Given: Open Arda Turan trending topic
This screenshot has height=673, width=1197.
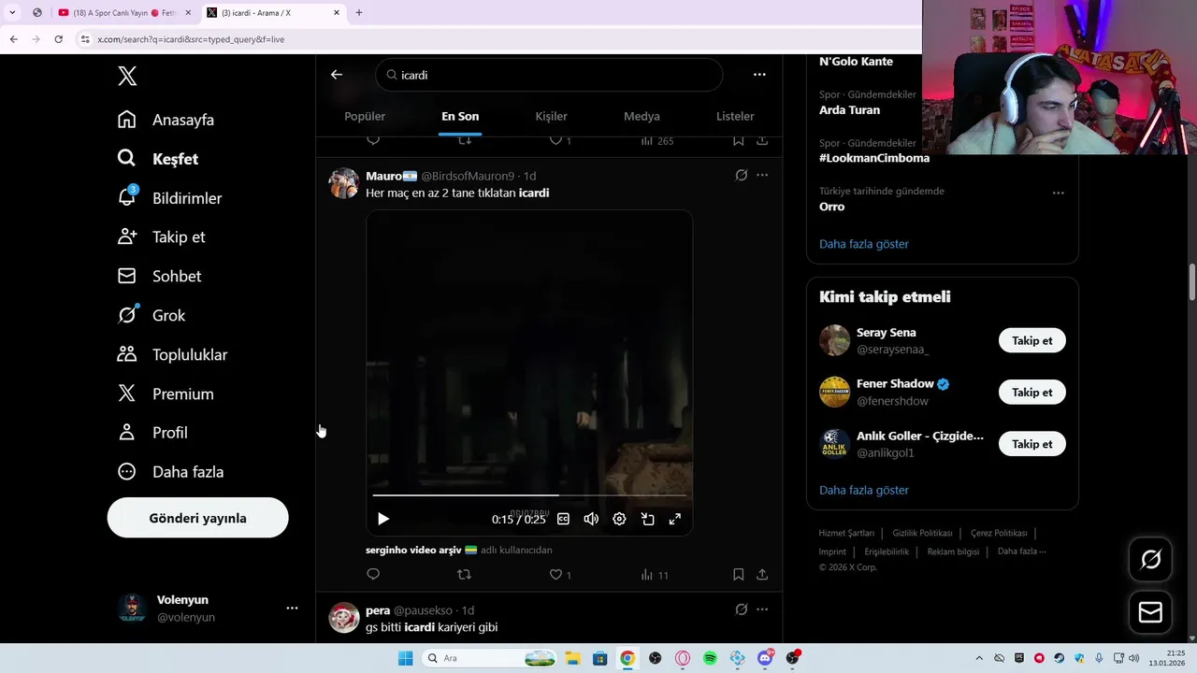Looking at the screenshot, I should click(x=849, y=109).
